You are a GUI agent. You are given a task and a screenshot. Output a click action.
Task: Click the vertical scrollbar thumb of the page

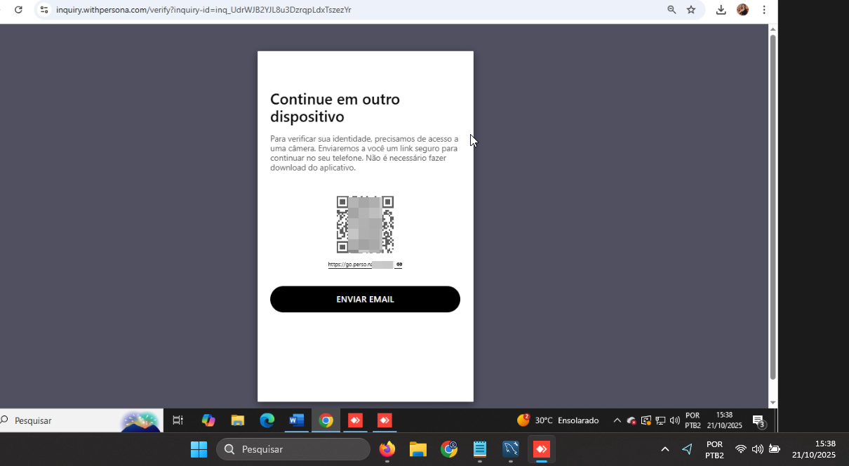[x=773, y=207]
